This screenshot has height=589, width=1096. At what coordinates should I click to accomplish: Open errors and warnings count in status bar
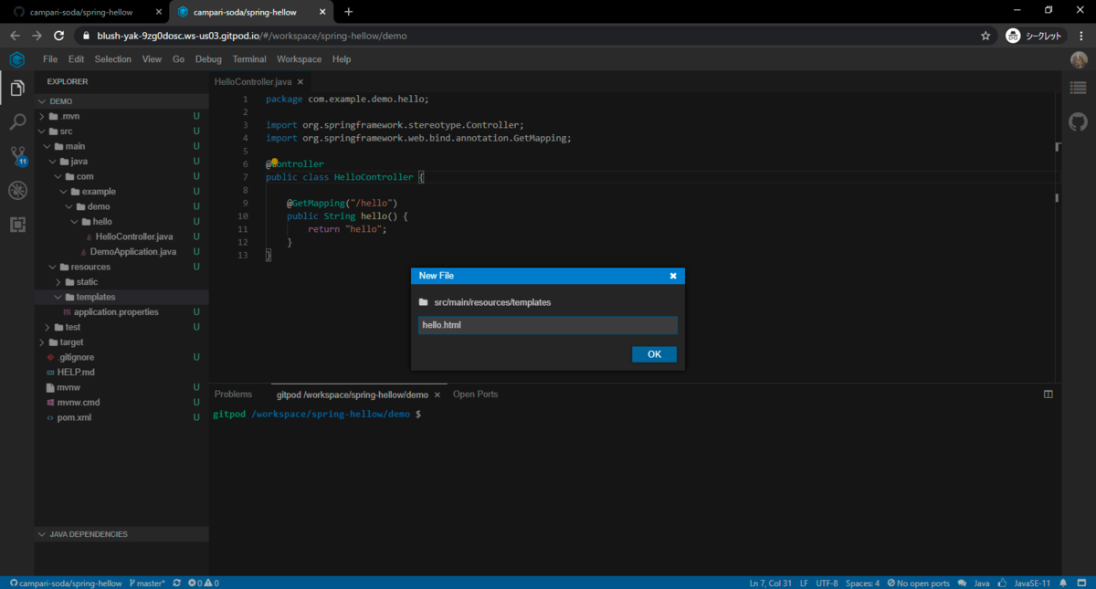(x=203, y=583)
